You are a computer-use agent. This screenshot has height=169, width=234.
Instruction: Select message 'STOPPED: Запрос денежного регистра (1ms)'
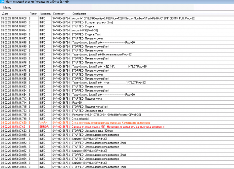pos(99,167)
